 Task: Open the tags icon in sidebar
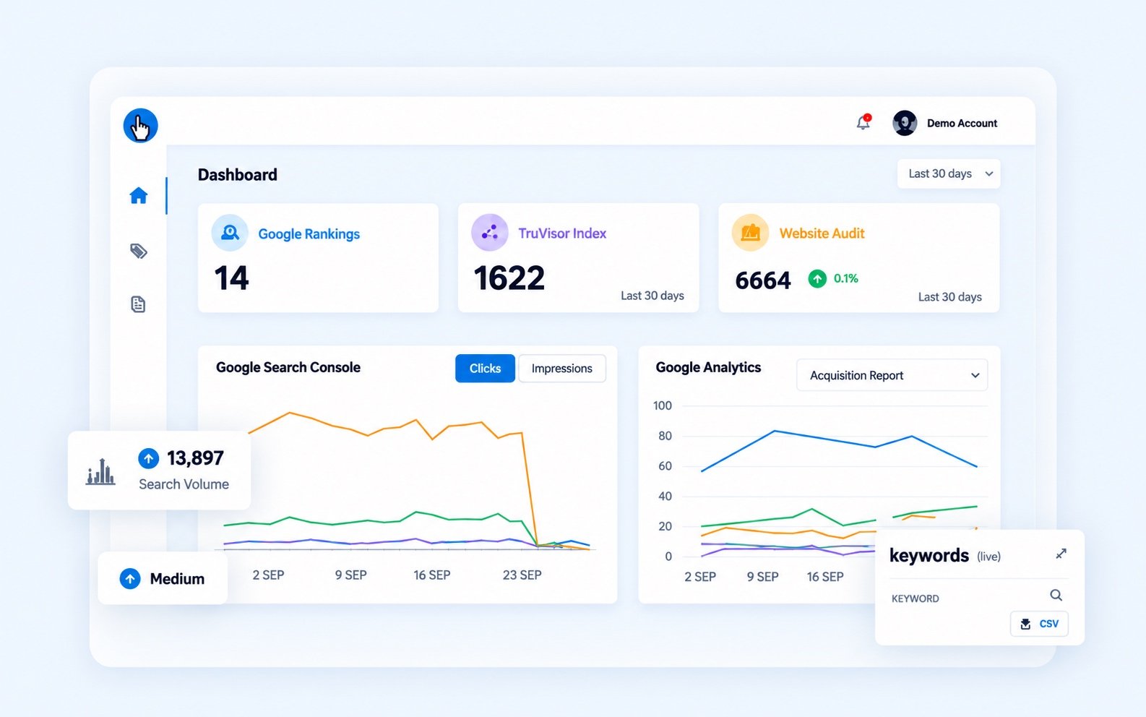[x=139, y=251]
